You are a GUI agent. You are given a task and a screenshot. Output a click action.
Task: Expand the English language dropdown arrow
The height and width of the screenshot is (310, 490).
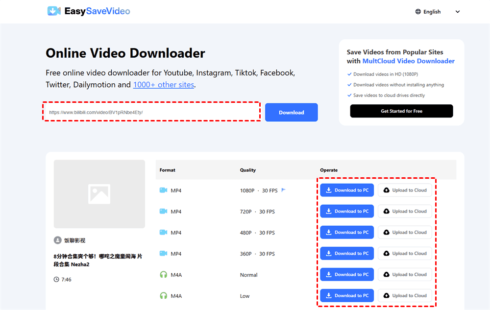click(x=458, y=12)
